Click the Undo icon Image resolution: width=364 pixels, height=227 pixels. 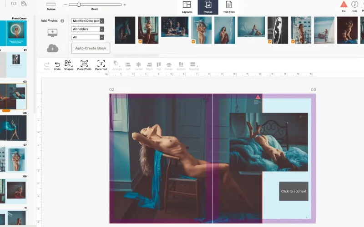point(57,64)
